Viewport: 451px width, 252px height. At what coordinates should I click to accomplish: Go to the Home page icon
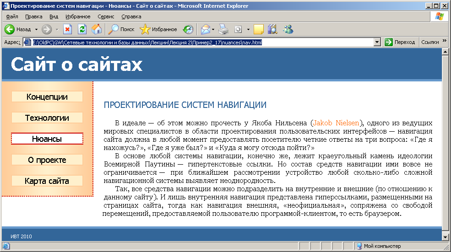[97, 29]
